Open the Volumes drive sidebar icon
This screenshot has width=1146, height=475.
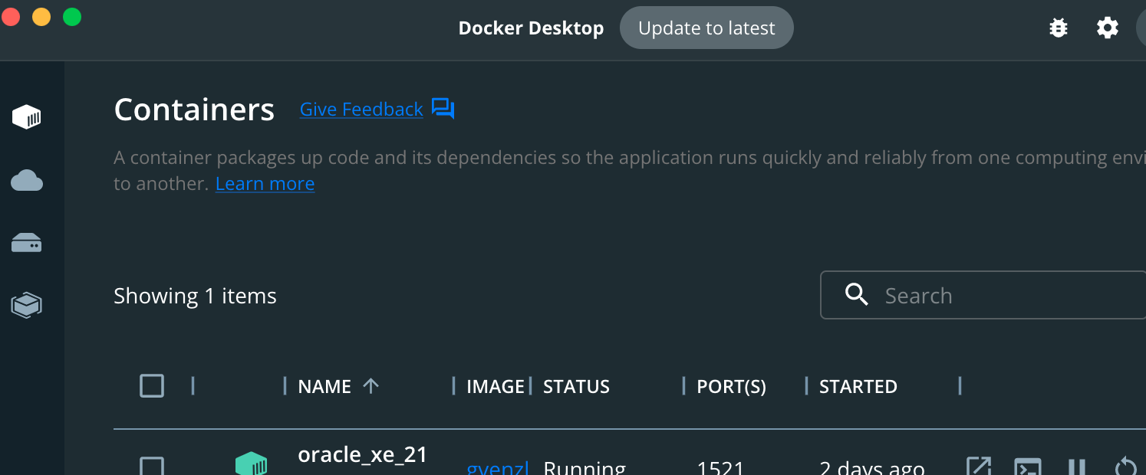pos(27,244)
